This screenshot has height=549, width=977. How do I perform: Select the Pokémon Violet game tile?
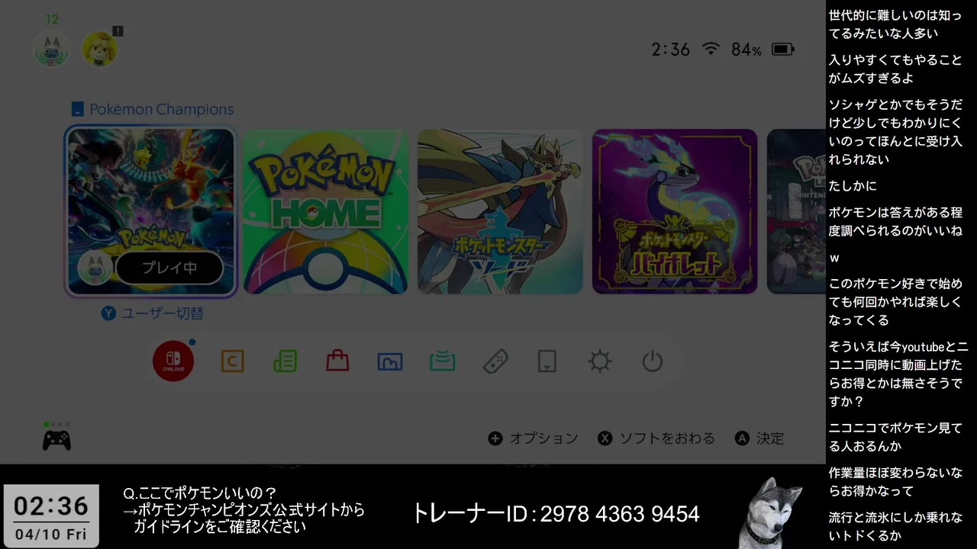(x=675, y=211)
